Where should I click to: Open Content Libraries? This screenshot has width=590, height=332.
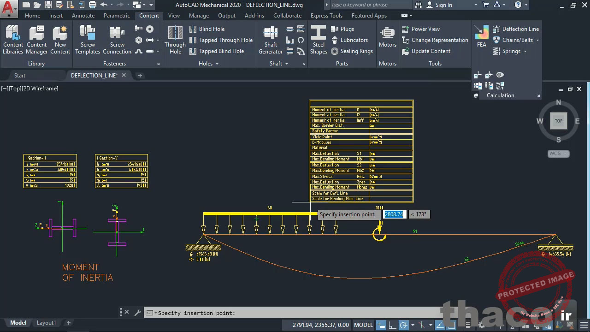13,40
